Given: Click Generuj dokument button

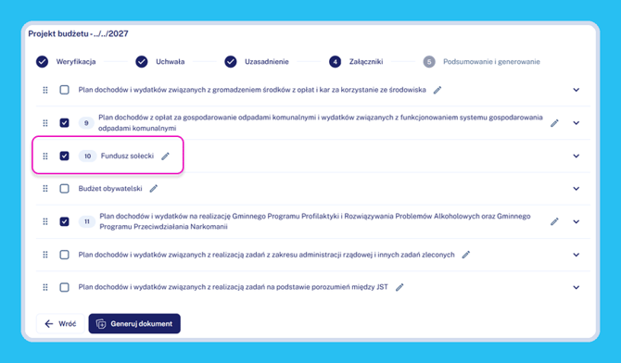Looking at the screenshot, I should point(134,324).
